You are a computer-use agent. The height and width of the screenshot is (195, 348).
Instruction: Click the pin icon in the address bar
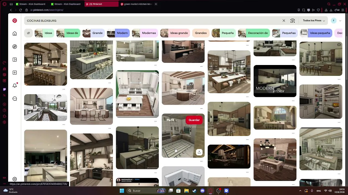tap(299, 10)
